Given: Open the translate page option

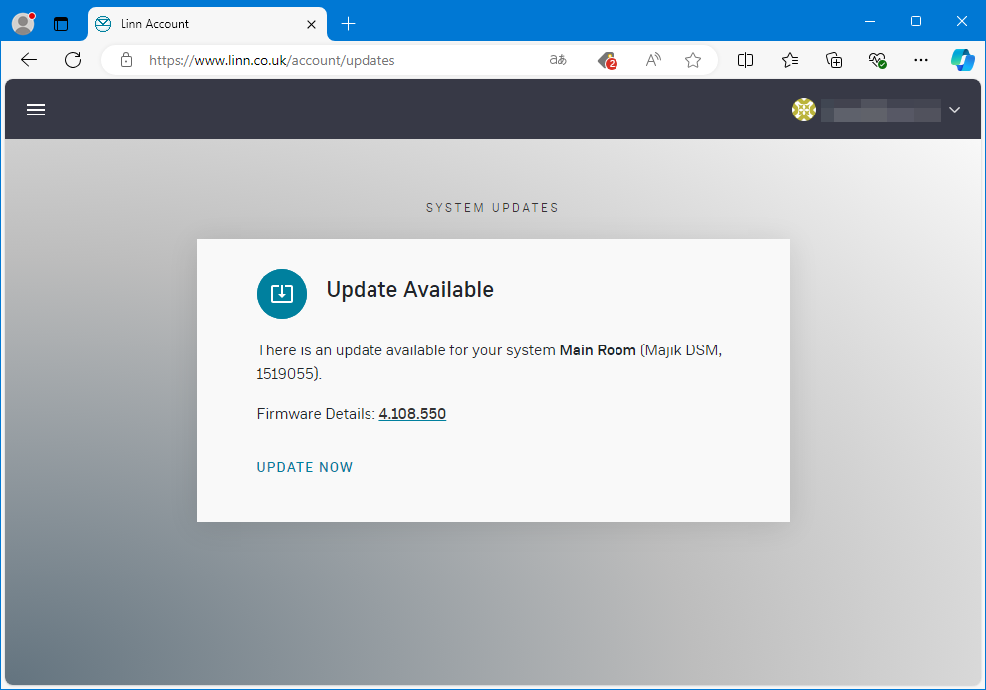Looking at the screenshot, I should tap(558, 60).
